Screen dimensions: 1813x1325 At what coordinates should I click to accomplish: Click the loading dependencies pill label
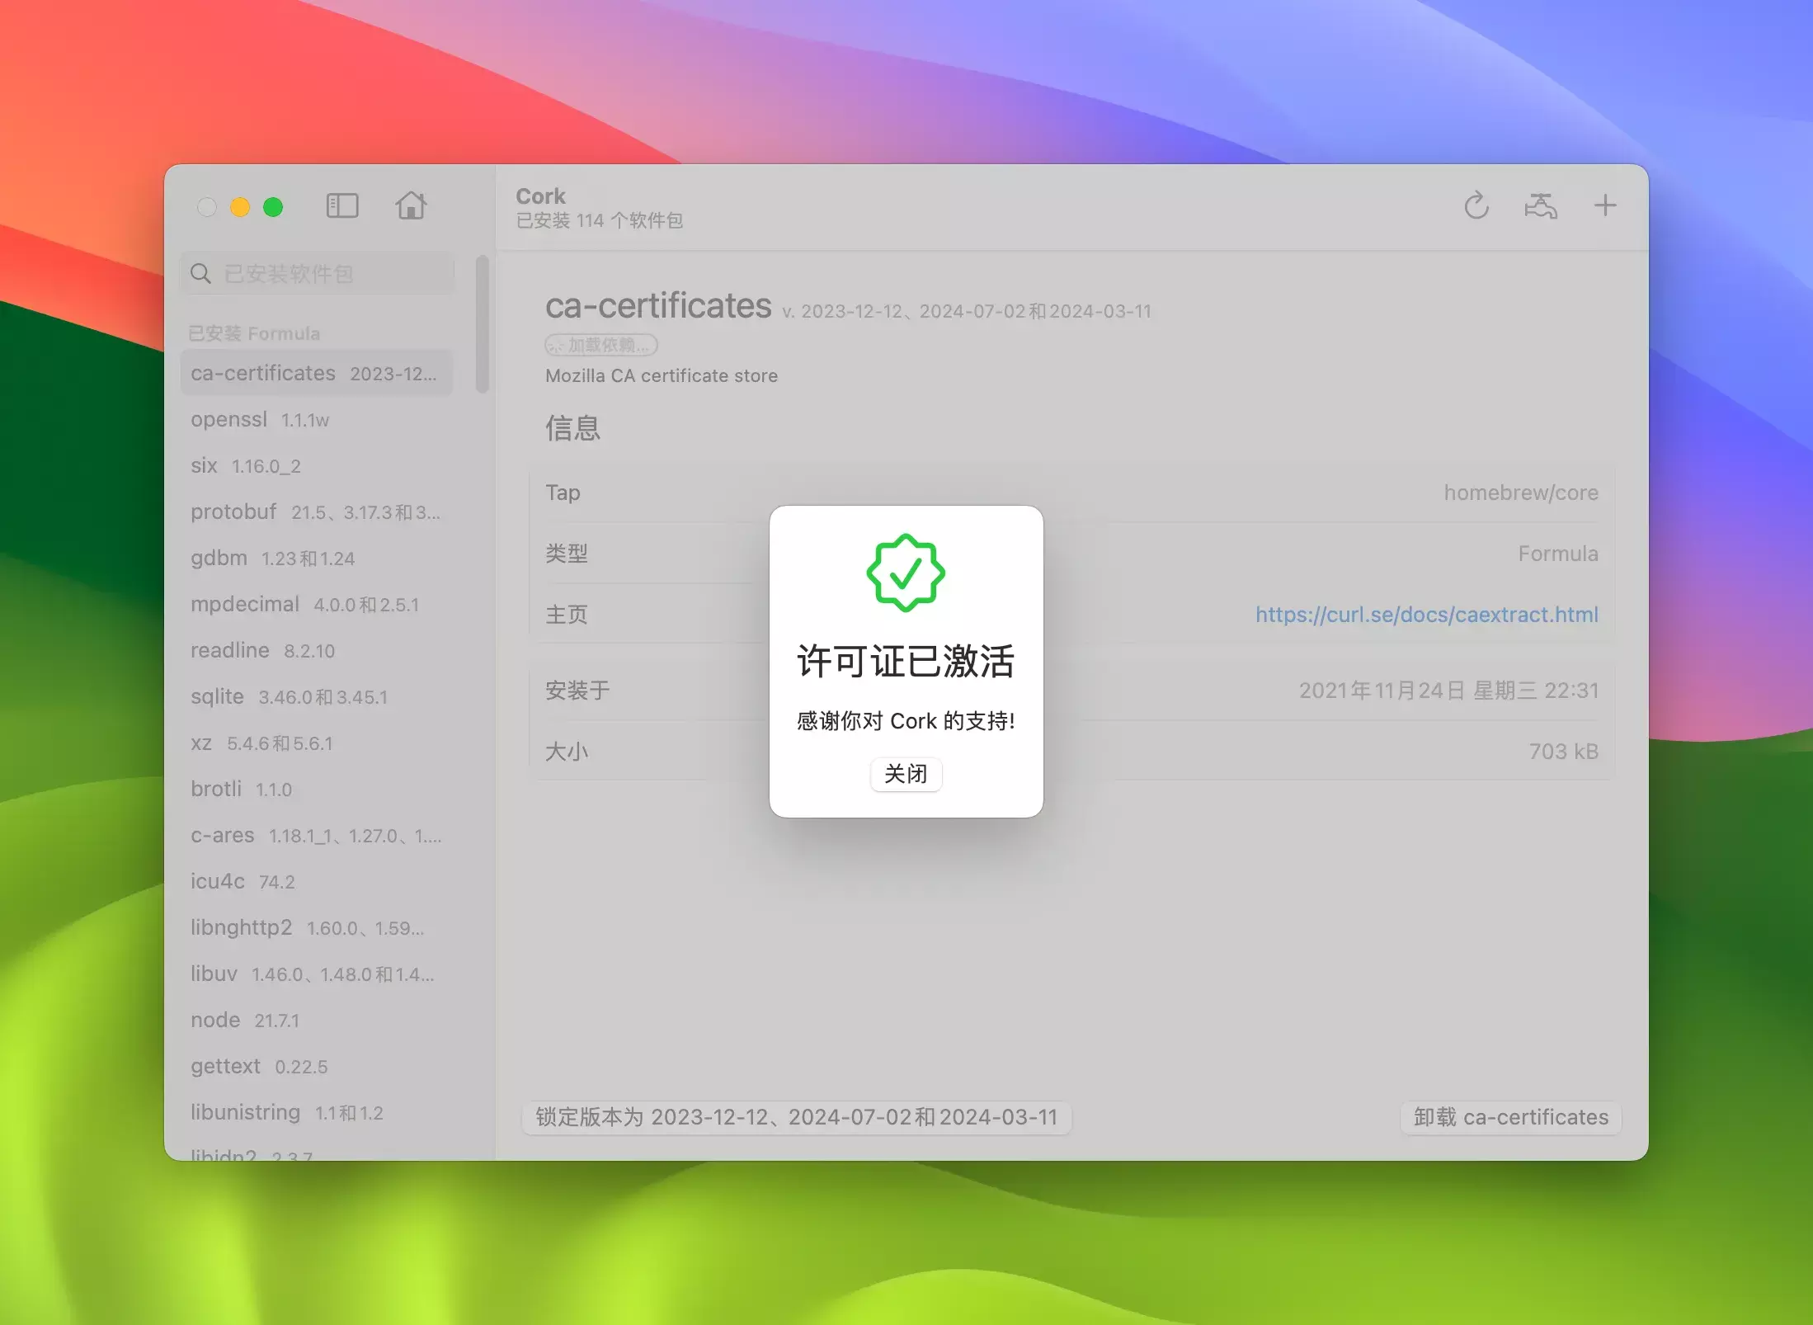tap(601, 345)
